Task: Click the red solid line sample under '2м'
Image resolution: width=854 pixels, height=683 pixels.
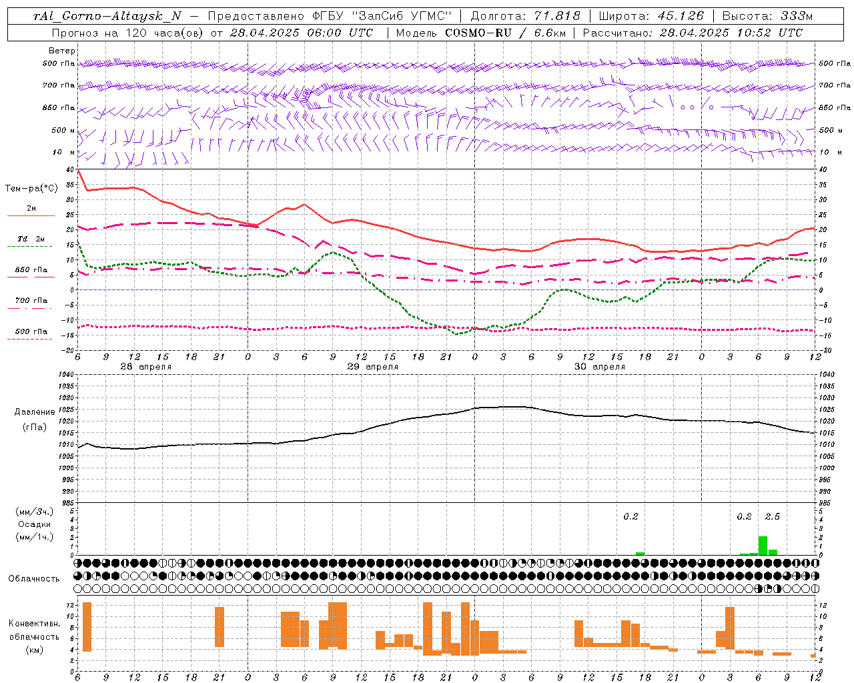Action: click(x=31, y=215)
